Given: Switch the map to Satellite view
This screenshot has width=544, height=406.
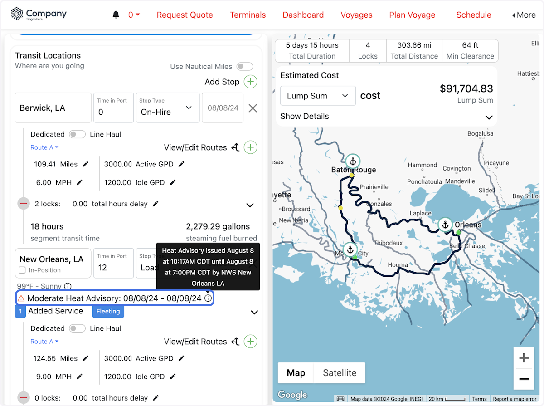Looking at the screenshot, I should [x=339, y=372].
